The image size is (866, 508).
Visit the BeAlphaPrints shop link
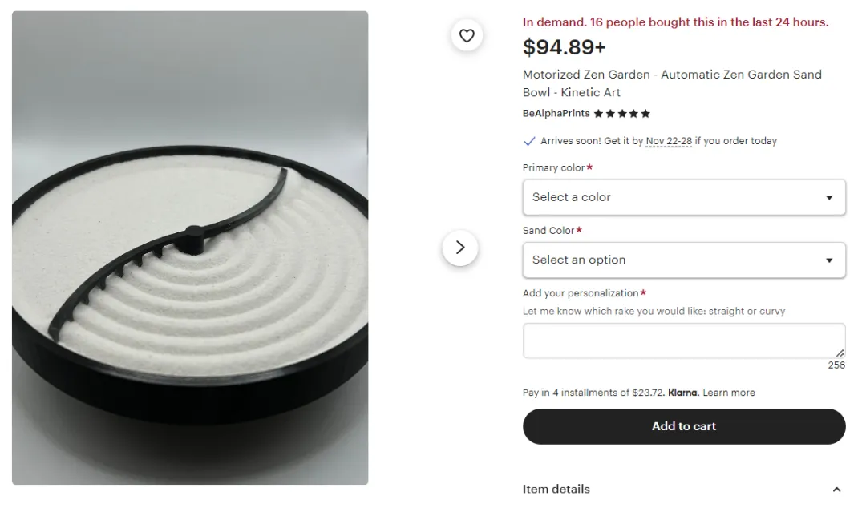tap(556, 114)
